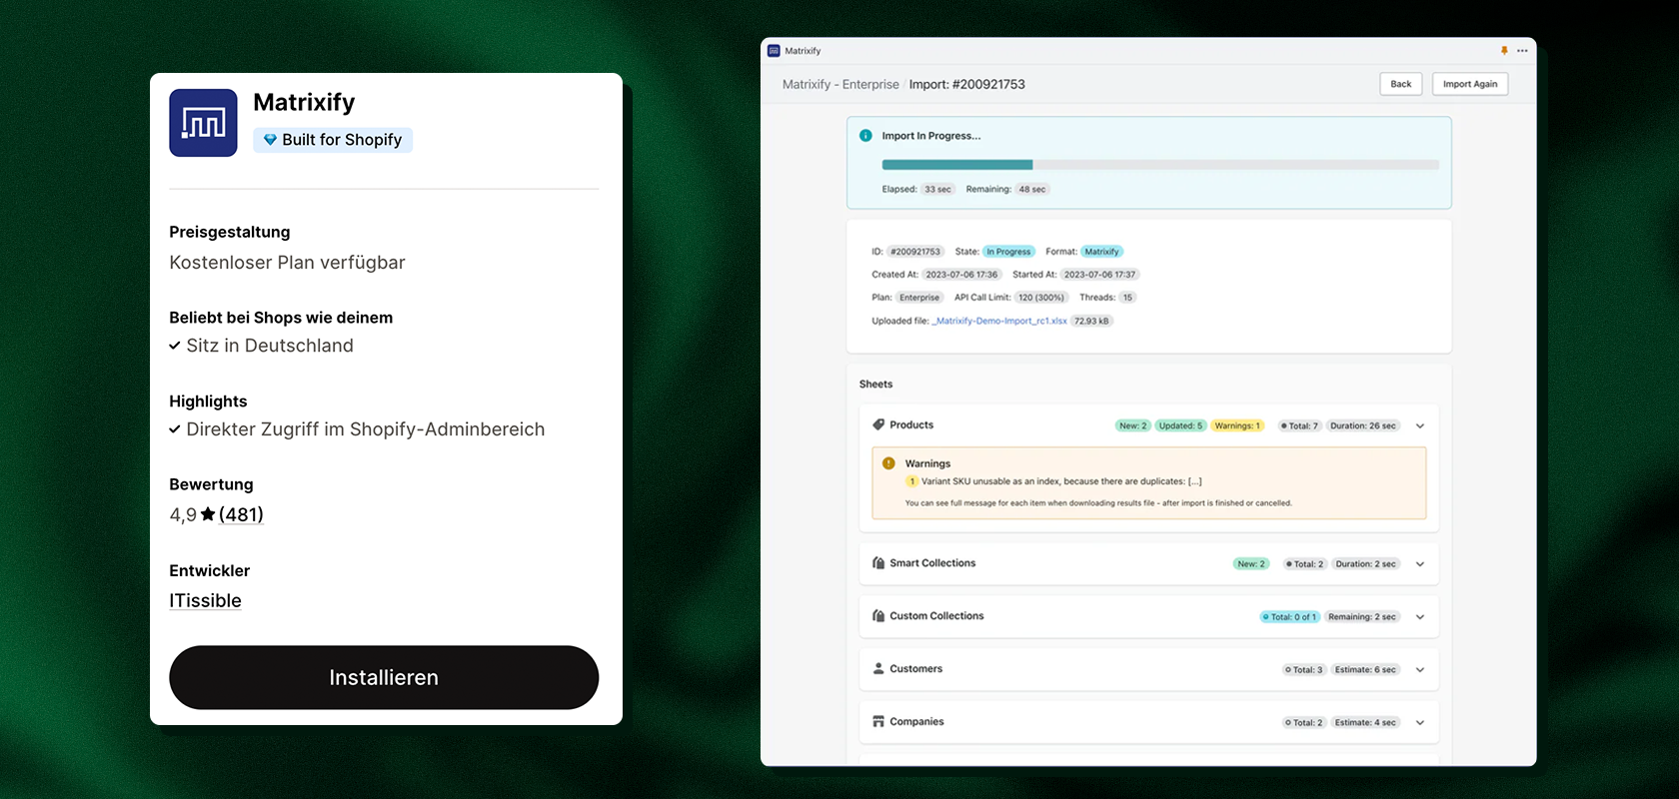This screenshot has height=799, width=1679.
Task: Expand the Companies sheet chevron
Action: [x=1420, y=723]
